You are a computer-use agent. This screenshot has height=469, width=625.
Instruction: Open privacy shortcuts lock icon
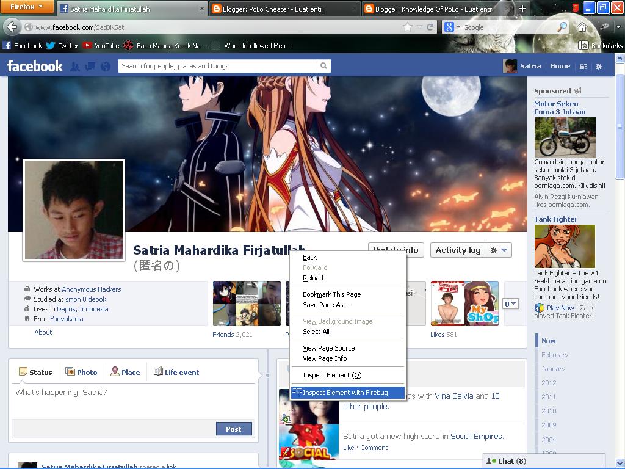click(x=583, y=66)
